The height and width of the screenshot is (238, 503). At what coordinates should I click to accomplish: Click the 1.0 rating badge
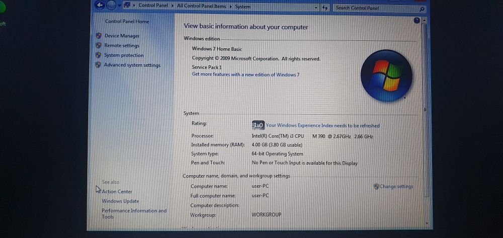click(x=258, y=125)
